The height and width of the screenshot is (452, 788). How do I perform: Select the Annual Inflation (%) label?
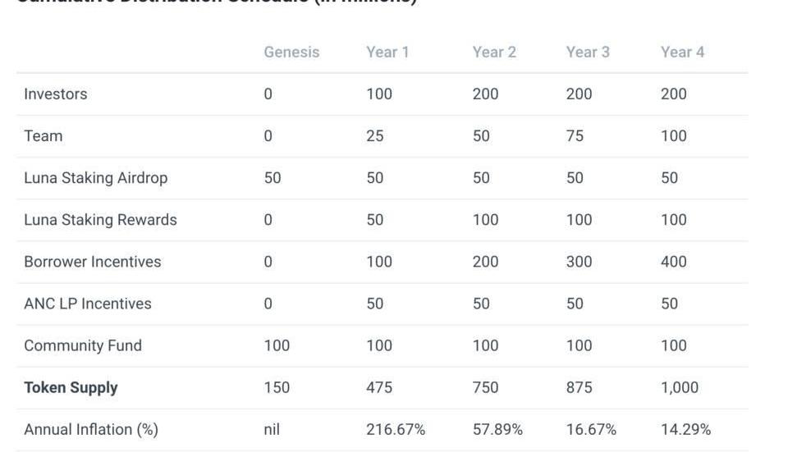91,429
